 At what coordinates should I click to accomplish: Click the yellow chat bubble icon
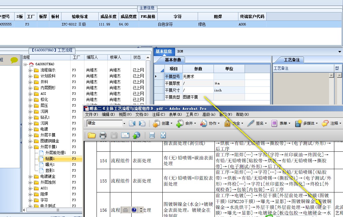[14, 60]
